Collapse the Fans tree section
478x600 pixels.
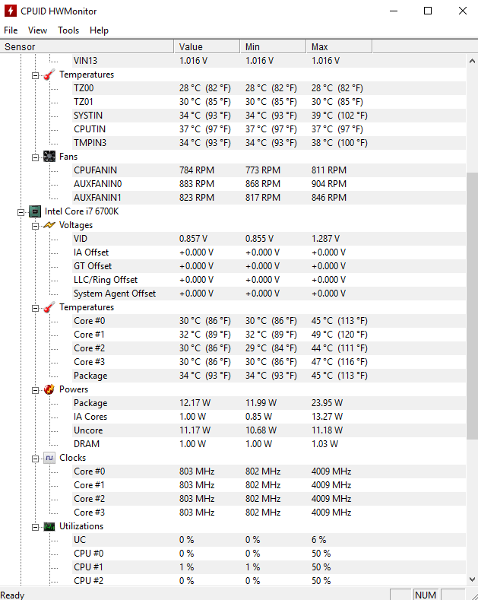coord(35,157)
